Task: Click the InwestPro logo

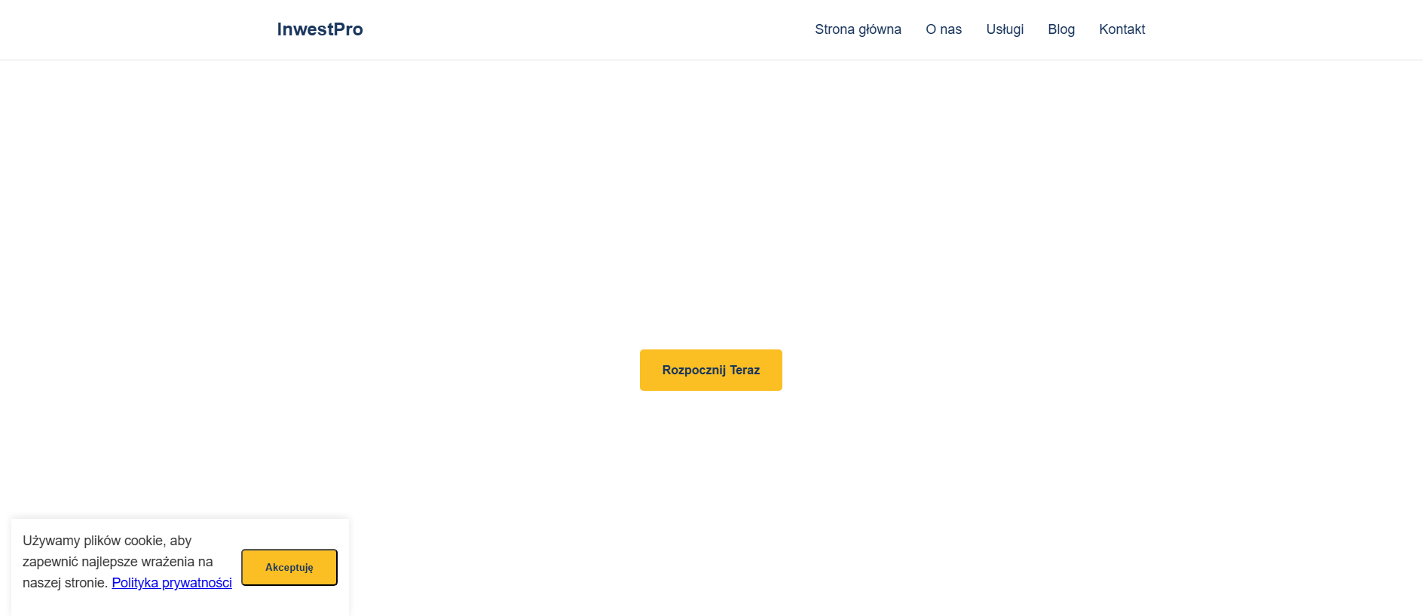Action: 320,29
